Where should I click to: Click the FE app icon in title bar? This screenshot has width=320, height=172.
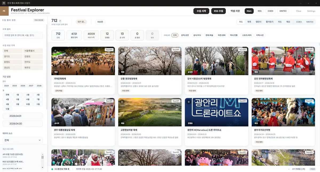[x=4, y=3]
